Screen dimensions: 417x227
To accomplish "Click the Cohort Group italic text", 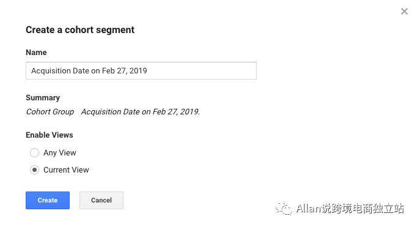I will pyautogui.click(x=50, y=112).
